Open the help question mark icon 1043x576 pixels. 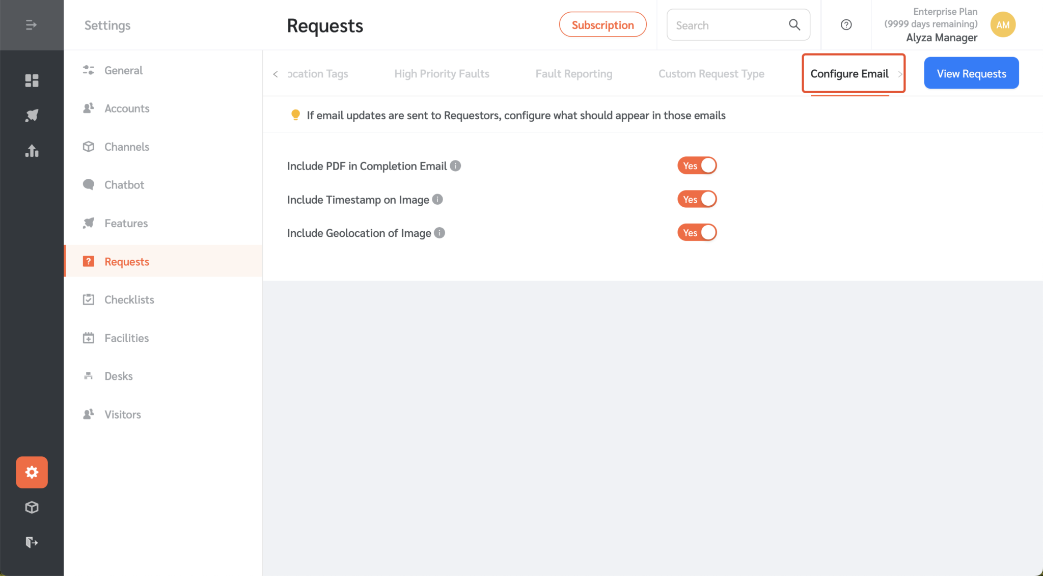pyautogui.click(x=845, y=24)
